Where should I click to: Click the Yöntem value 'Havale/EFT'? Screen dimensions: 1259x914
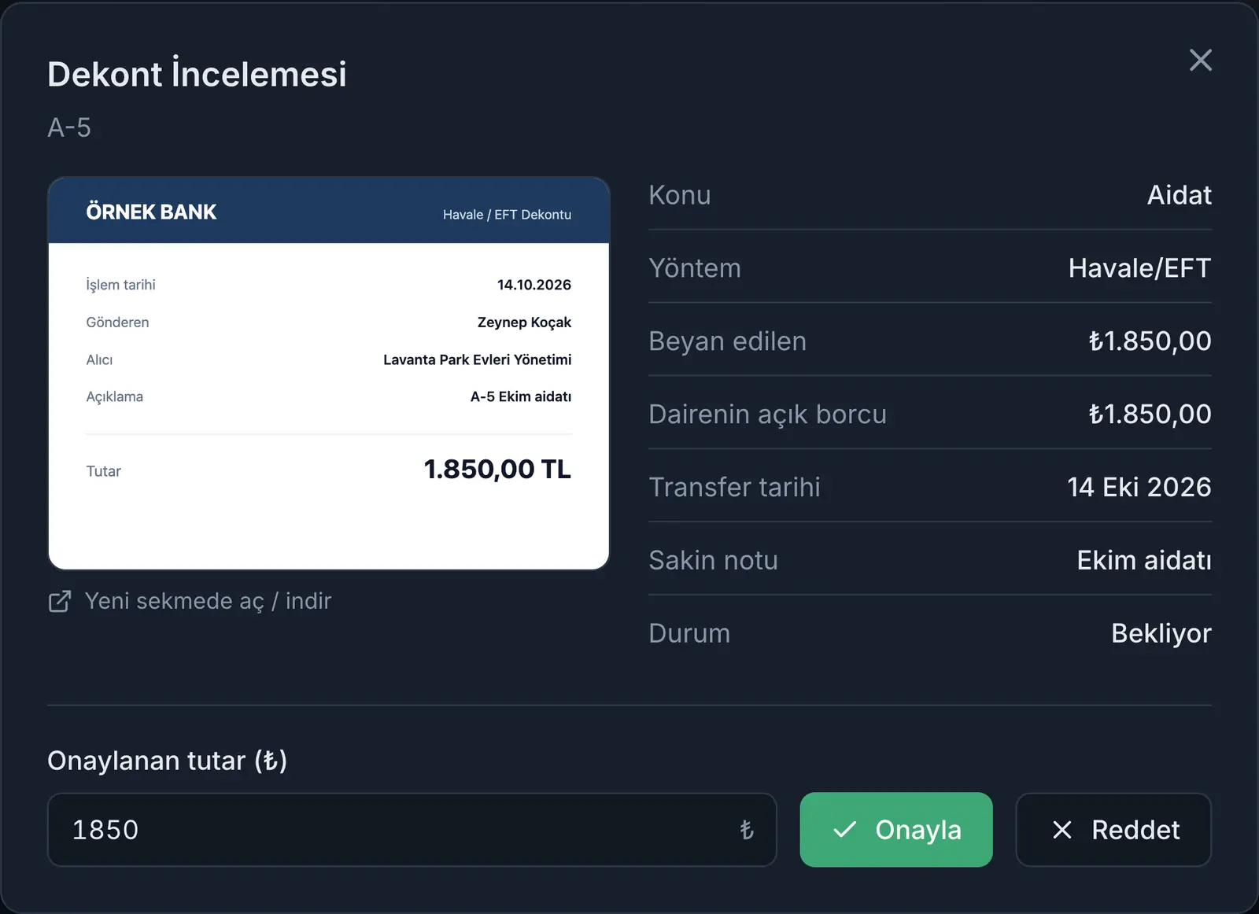[1139, 268]
